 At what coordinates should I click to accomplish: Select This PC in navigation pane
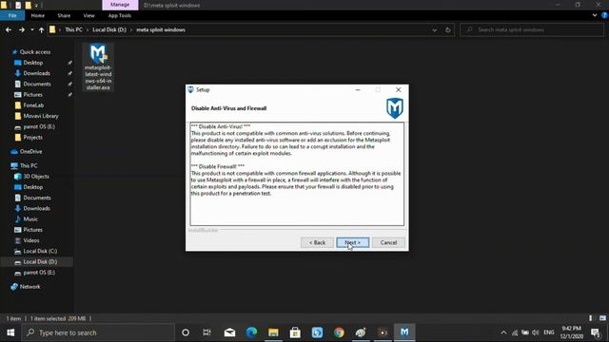(29, 165)
